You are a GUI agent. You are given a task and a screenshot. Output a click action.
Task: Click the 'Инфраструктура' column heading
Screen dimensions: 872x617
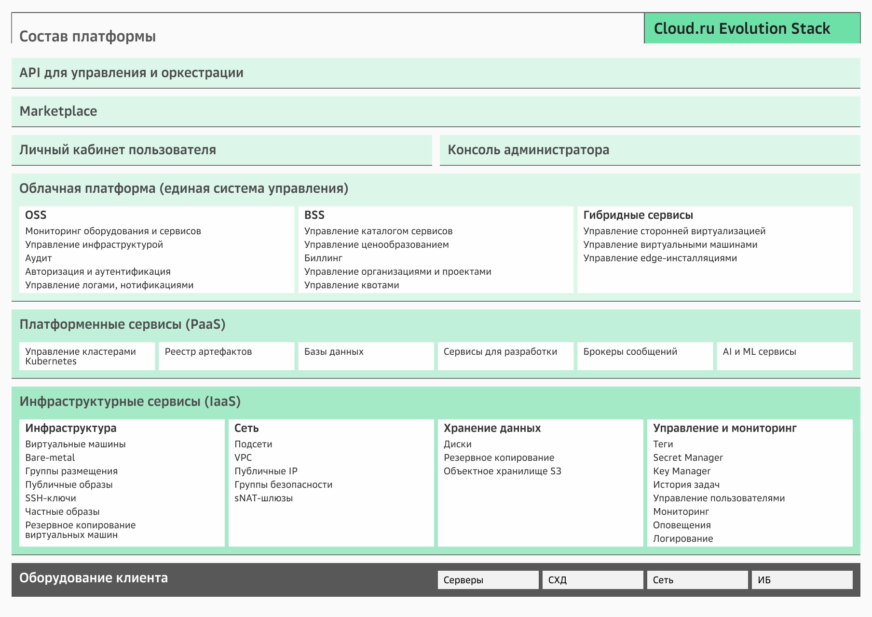tap(71, 428)
